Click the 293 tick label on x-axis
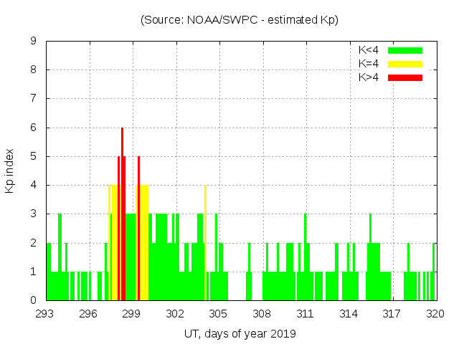 46,314
